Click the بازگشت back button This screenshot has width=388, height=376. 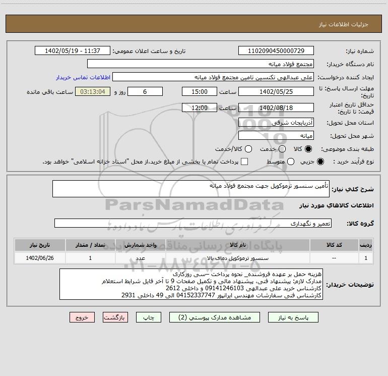pyautogui.click(x=115, y=317)
